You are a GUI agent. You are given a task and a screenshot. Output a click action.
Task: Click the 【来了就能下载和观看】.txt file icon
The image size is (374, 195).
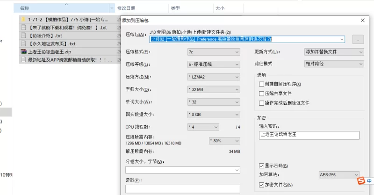coord(23,28)
